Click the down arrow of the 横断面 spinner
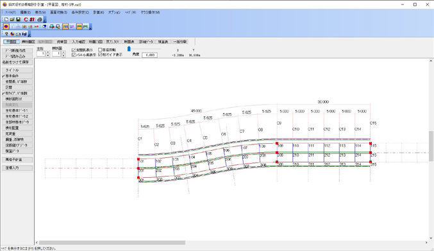434x251 pixels. point(63,55)
